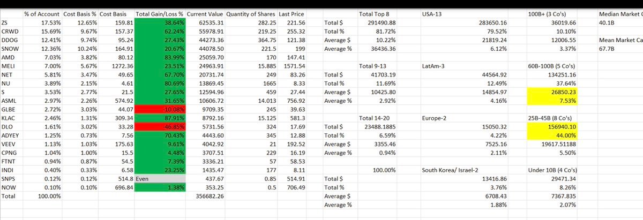The image size is (643, 220).
Task: Select the KLAC 87.91% gain cell
Action: coord(160,117)
